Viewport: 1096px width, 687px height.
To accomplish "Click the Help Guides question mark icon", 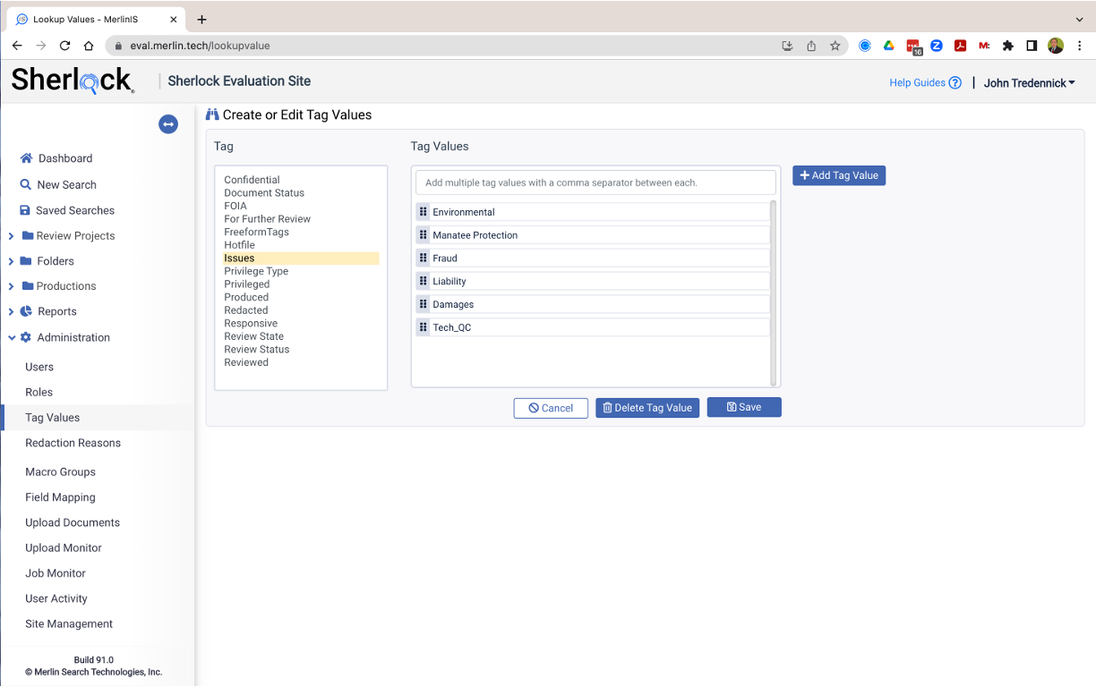I will click(955, 83).
